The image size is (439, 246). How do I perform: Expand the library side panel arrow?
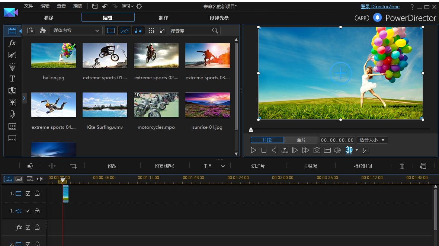(x=24, y=98)
